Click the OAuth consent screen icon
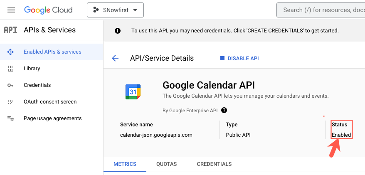The image size is (365, 175). 10,102
